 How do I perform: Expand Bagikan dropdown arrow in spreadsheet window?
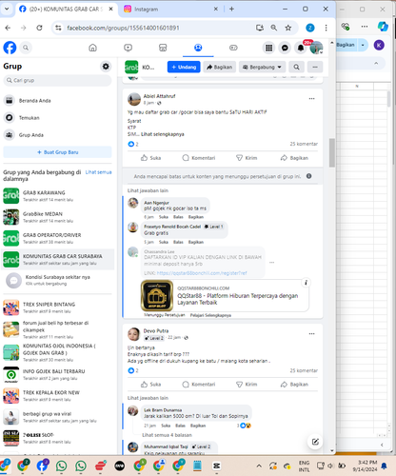tap(363, 45)
